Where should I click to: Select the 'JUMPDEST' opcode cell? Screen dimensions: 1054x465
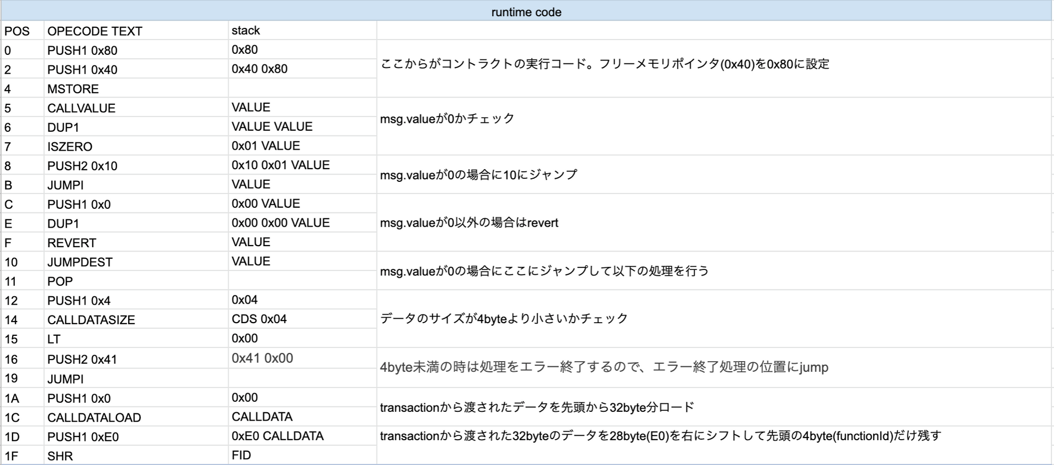(x=136, y=261)
